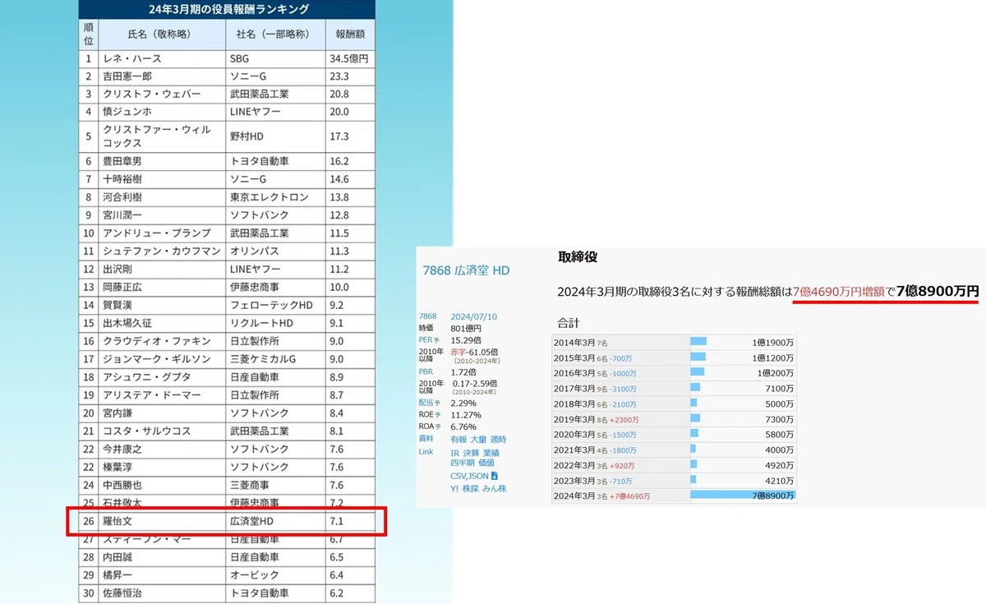Click the name 佐藤恒治 in rank 30

pyautogui.click(x=124, y=592)
